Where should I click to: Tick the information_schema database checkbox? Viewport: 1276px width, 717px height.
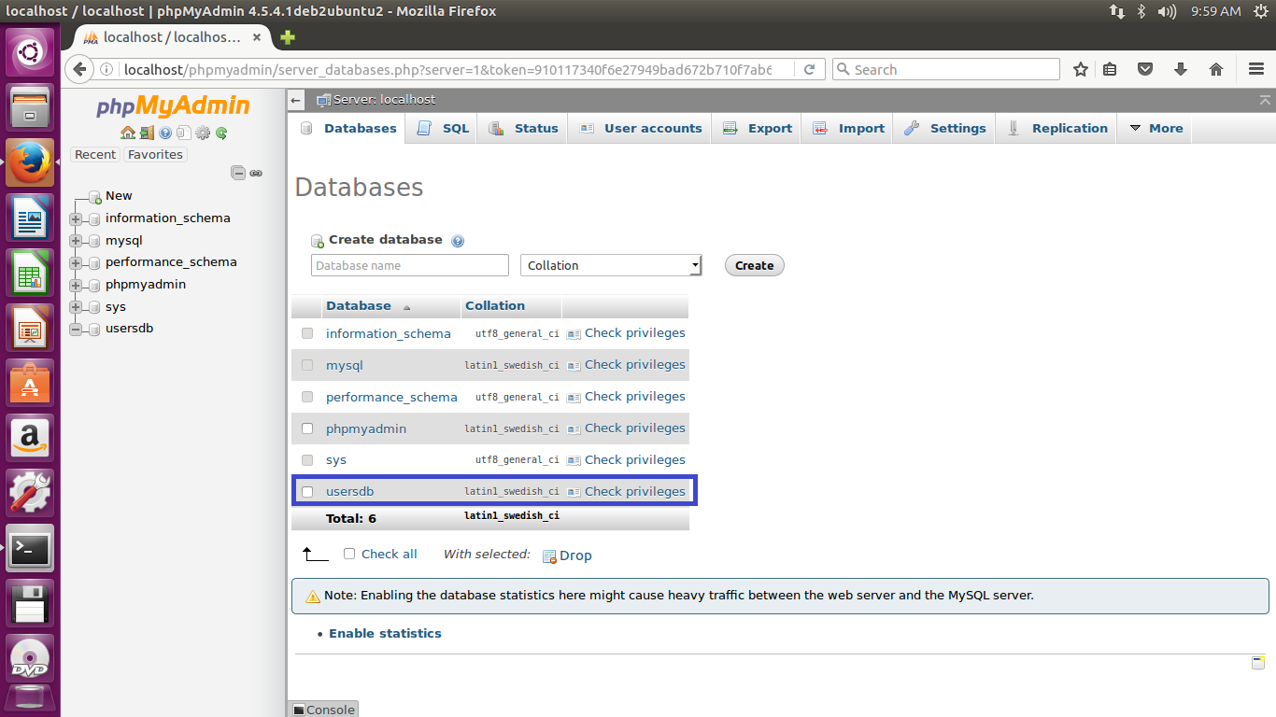point(307,333)
